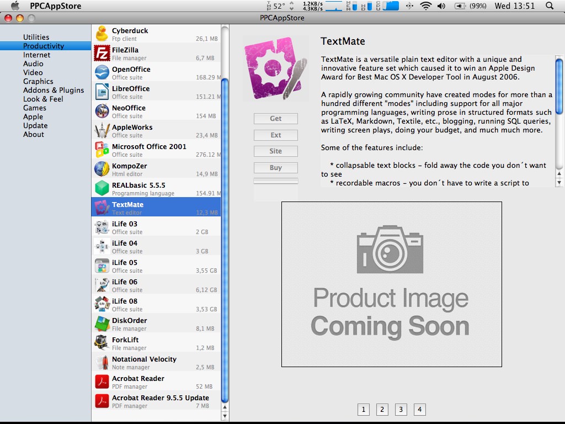Select the Addons & Plugins category
This screenshot has width=565, height=424.
pyautogui.click(x=54, y=90)
